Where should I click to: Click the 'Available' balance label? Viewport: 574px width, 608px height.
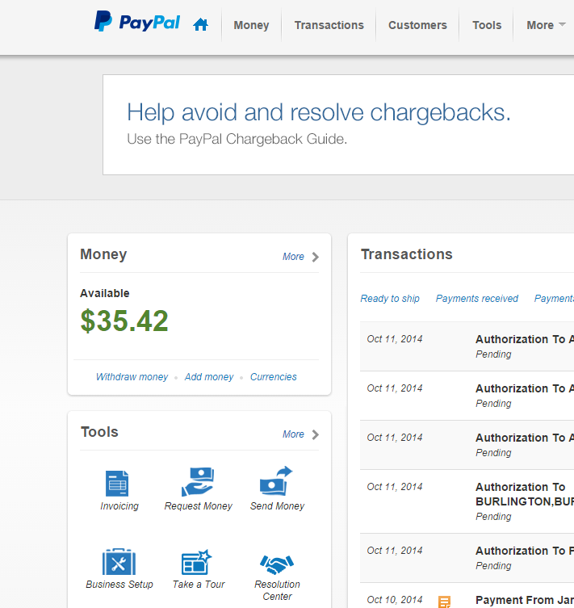point(105,293)
